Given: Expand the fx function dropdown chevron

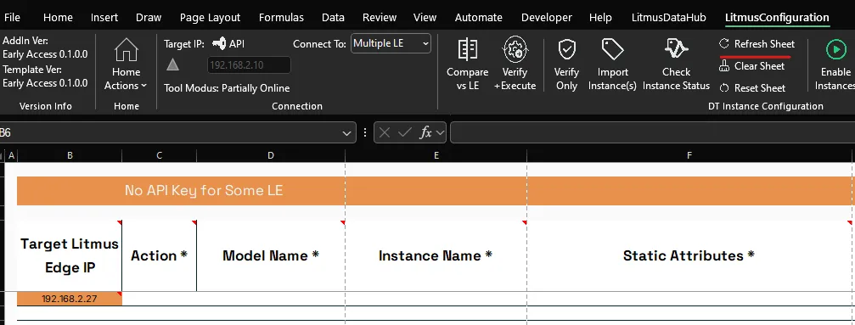Looking at the screenshot, I should click(440, 132).
